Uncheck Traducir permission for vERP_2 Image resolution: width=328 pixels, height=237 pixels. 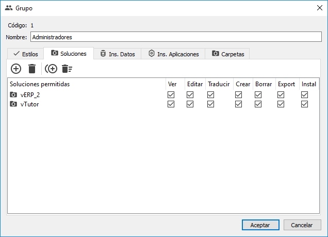click(x=210, y=95)
